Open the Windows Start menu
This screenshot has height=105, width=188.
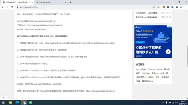coord(3,102)
